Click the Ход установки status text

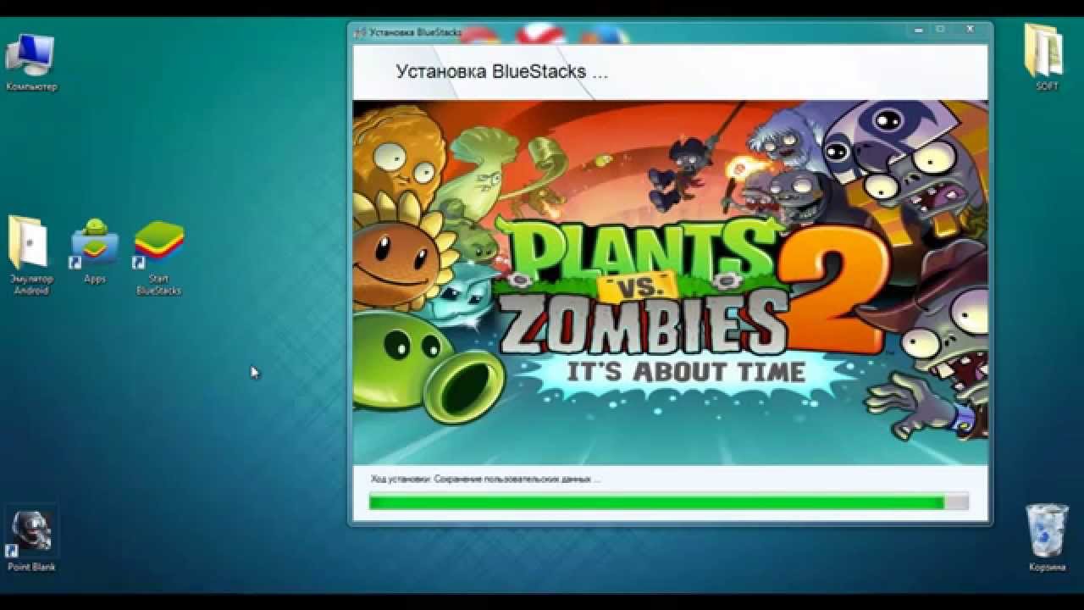coord(485,480)
